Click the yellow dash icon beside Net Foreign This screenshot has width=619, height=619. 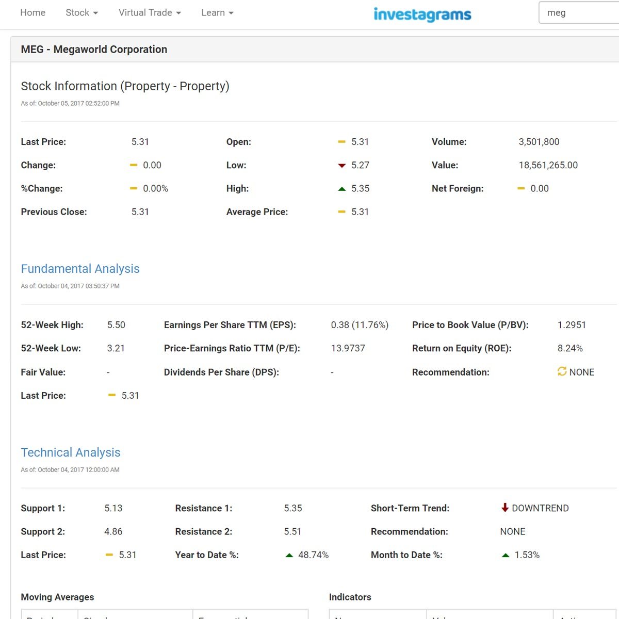coord(521,188)
